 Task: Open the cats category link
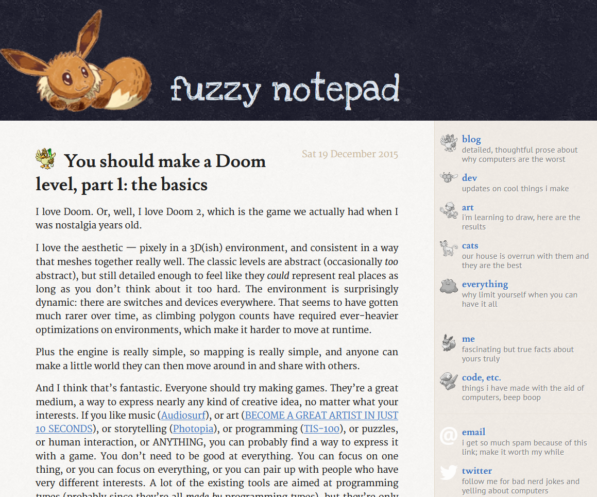click(x=470, y=245)
